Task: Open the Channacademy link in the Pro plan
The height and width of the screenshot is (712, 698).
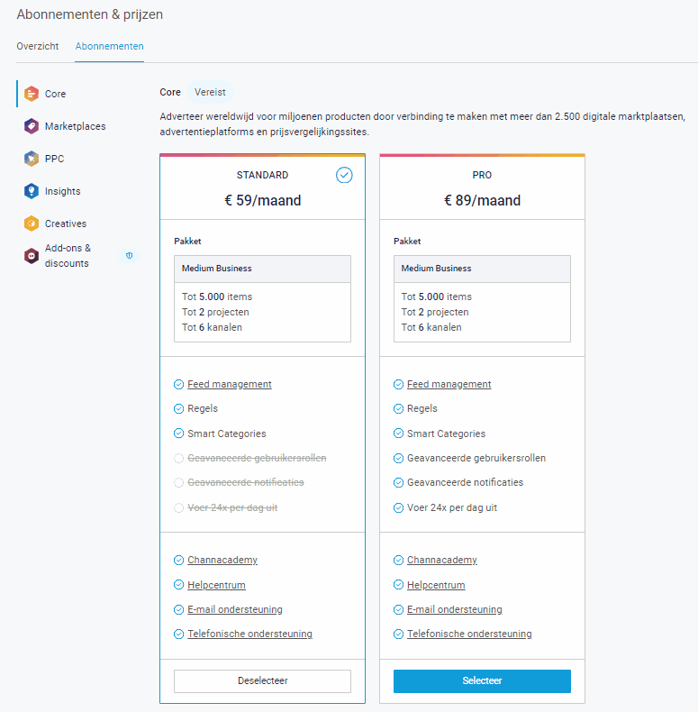Action: click(x=442, y=560)
